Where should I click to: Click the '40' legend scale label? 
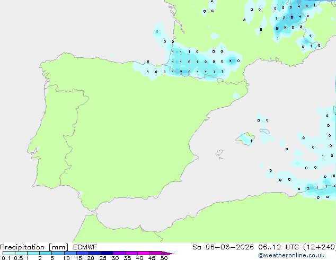(x=139, y=258)
